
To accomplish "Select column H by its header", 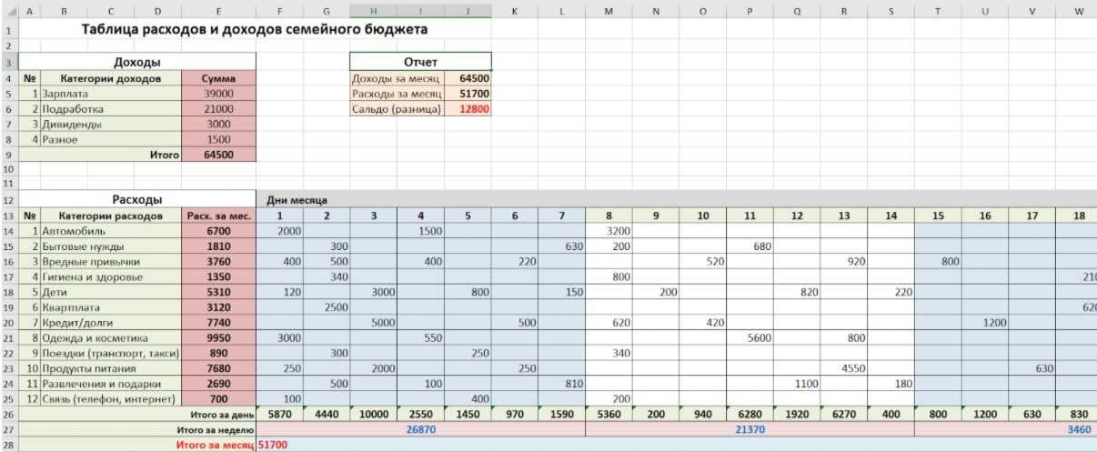I will [x=374, y=10].
